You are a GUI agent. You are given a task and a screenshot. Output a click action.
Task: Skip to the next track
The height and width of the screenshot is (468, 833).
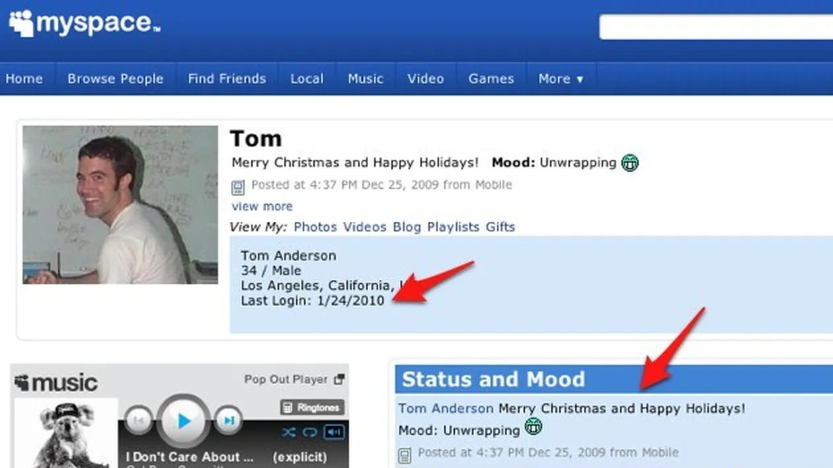tap(229, 420)
